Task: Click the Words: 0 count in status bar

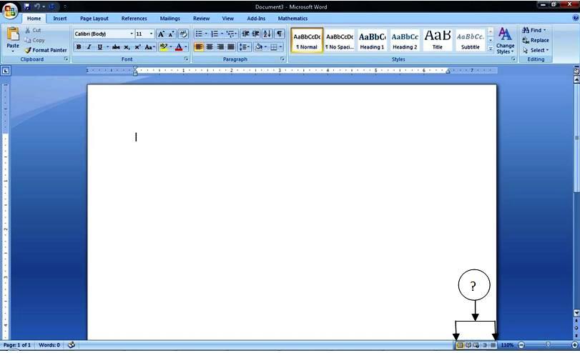Action: (x=49, y=345)
